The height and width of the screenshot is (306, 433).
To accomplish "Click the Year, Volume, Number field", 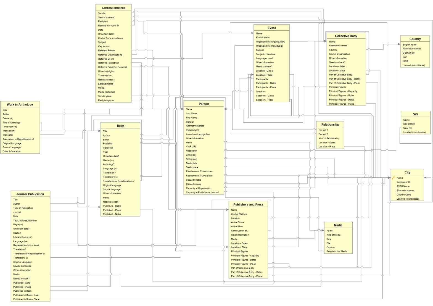I will point(25,220).
